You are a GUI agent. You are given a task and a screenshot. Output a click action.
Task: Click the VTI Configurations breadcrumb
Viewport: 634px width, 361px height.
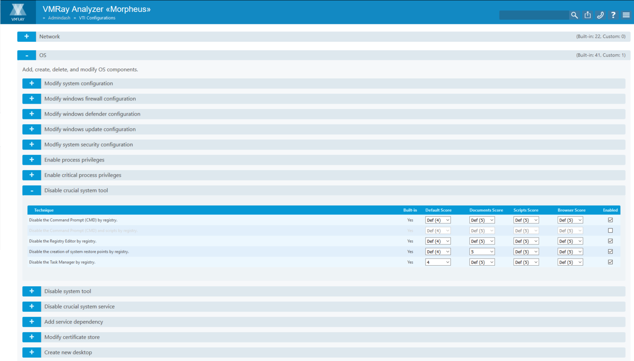[97, 18]
